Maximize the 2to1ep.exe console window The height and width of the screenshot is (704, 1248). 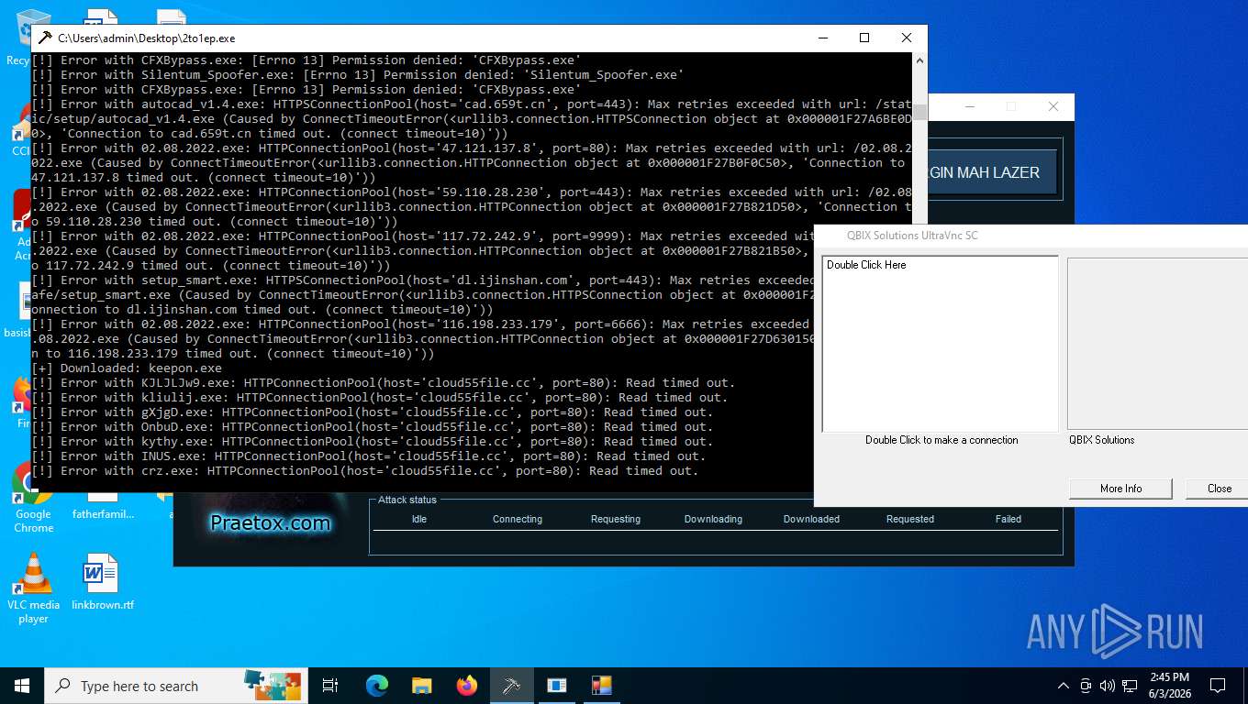click(x=864, y=38)
